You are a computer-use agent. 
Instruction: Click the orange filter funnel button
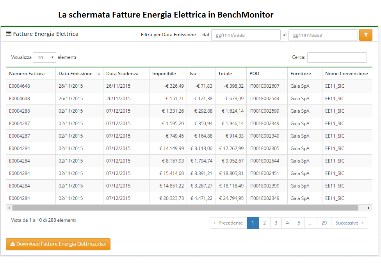click(365, 35)
